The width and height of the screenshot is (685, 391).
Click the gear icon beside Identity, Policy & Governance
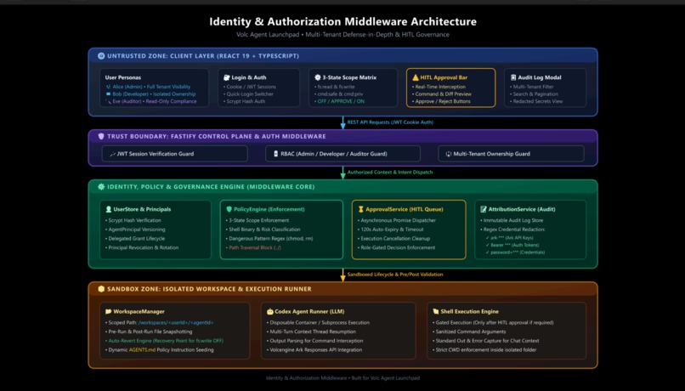(101, 186)
